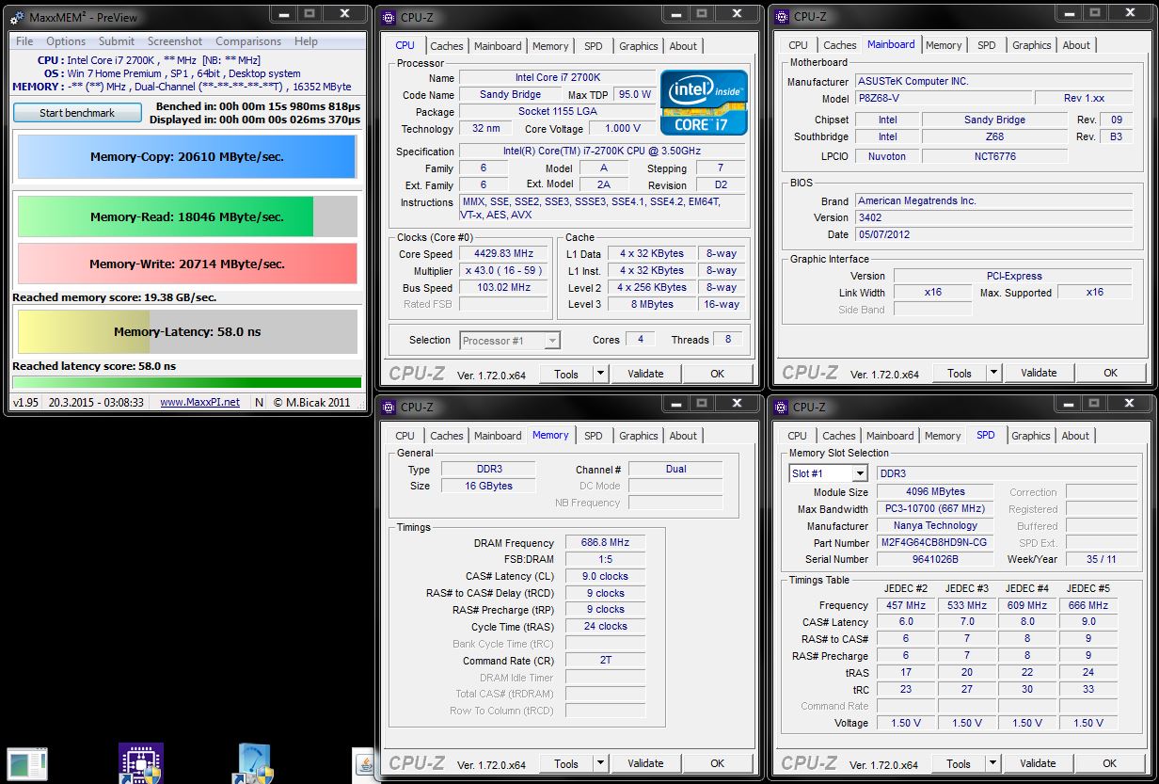Click the LPCIO chip field NCT6776
Viewport: 1159px width, 784px height.
pyautogui.click(x=994, y=156)
